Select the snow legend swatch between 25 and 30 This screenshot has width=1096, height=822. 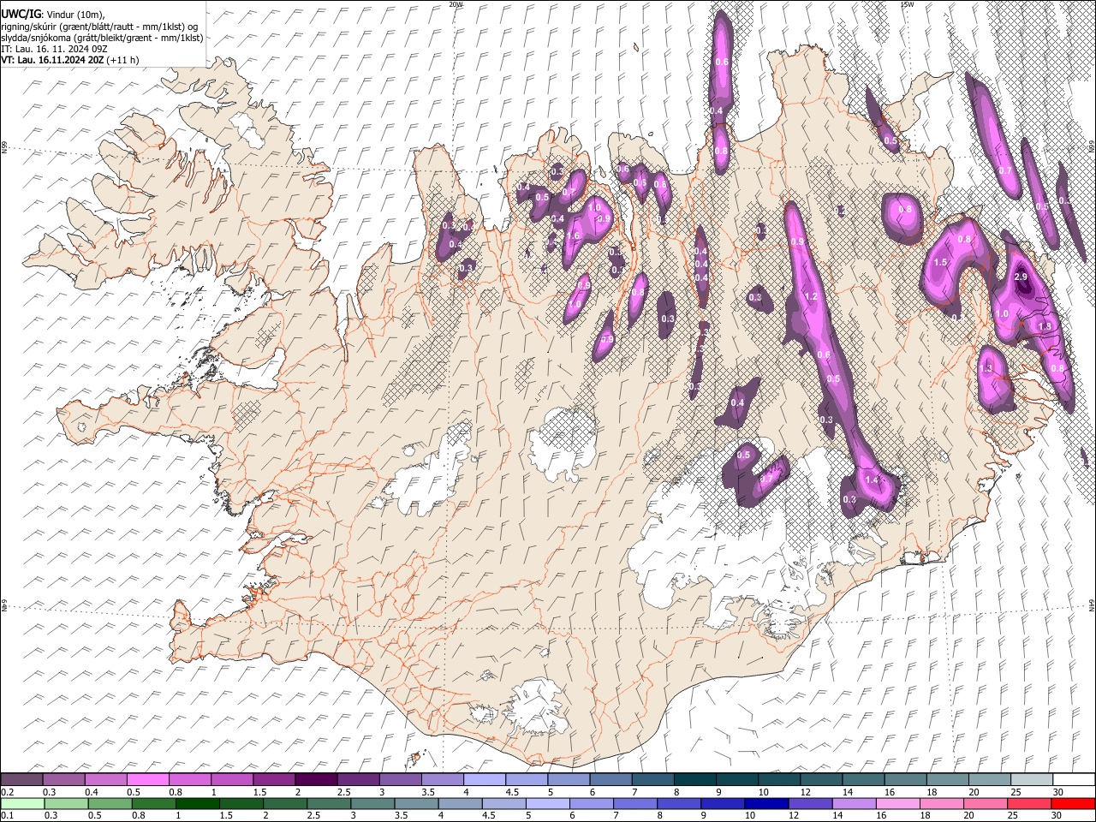(1030, 779)
